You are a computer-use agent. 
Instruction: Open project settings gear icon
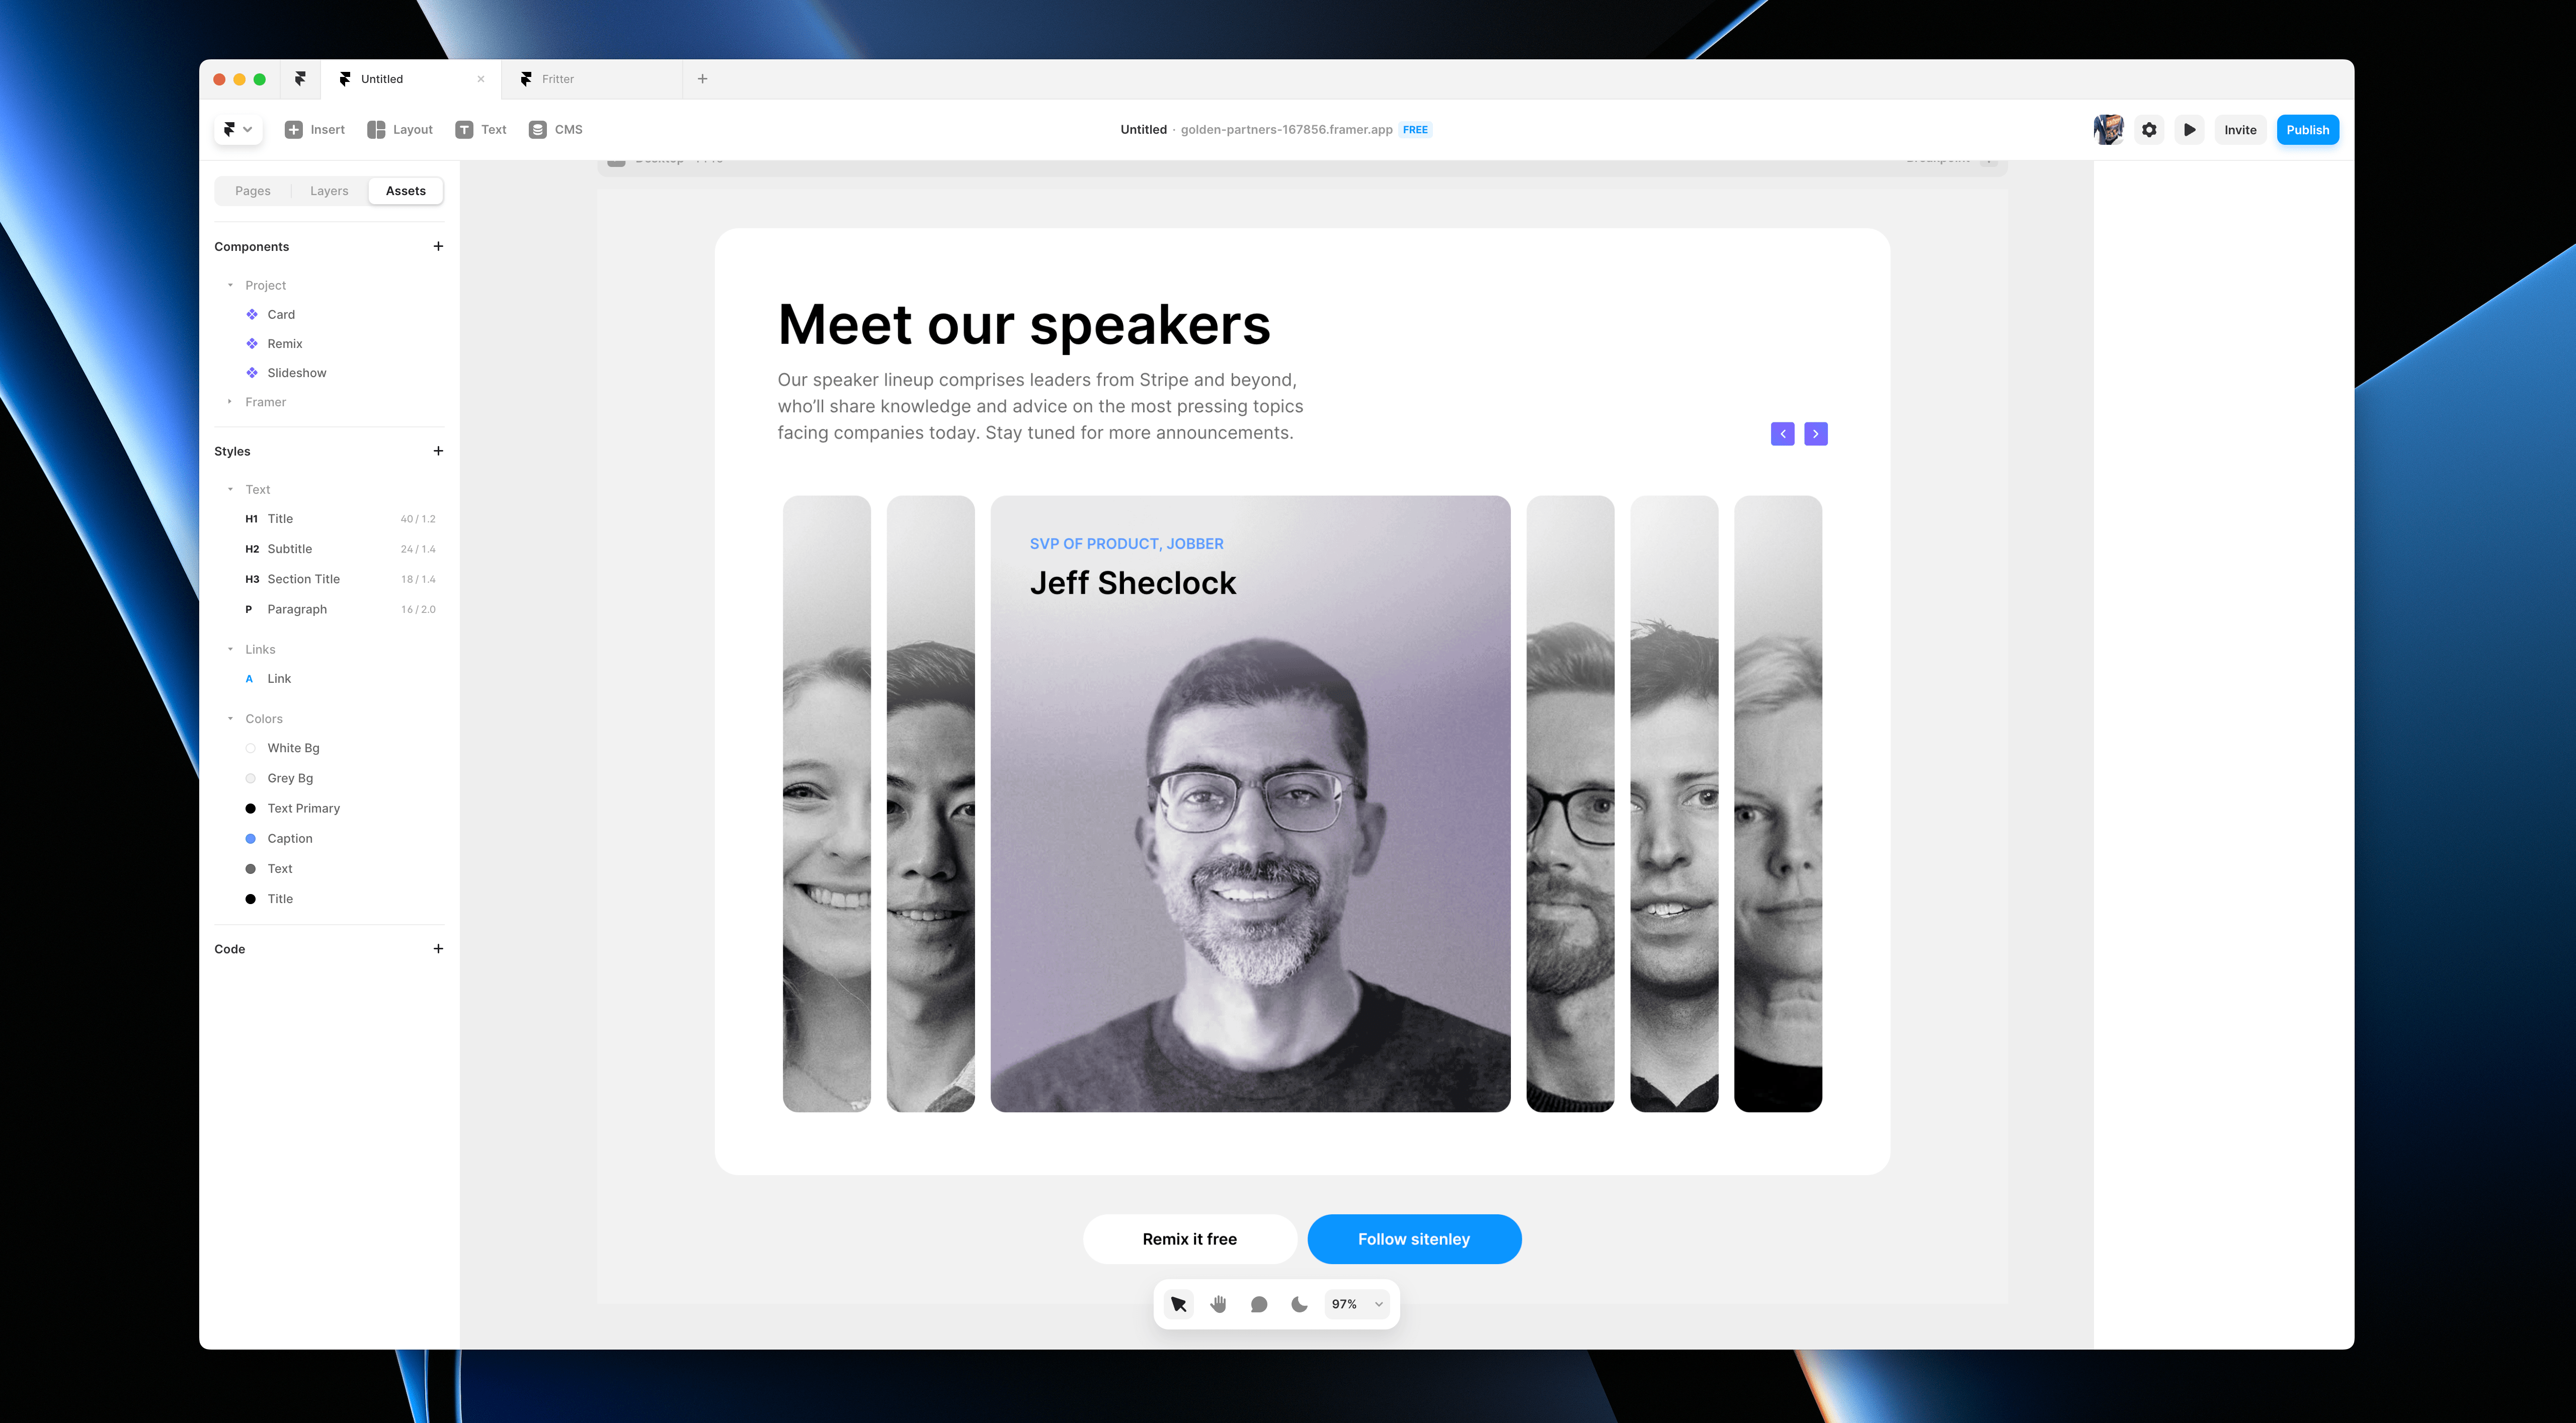(2149, 130)
